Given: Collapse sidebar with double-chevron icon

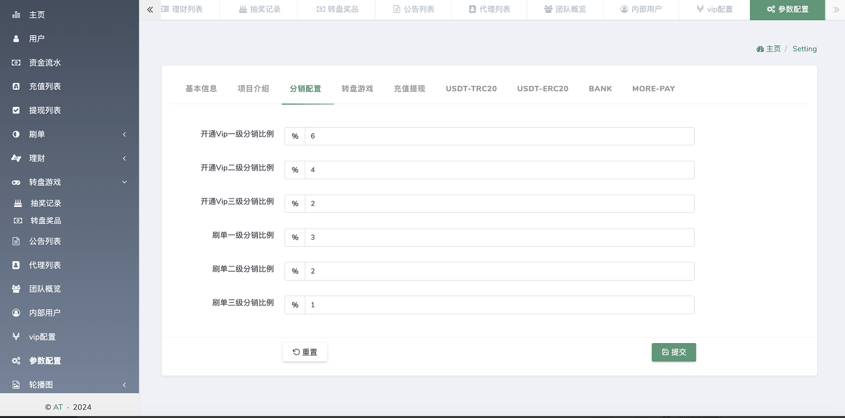Looking at the screenshot, I should [x=150, y=10].
